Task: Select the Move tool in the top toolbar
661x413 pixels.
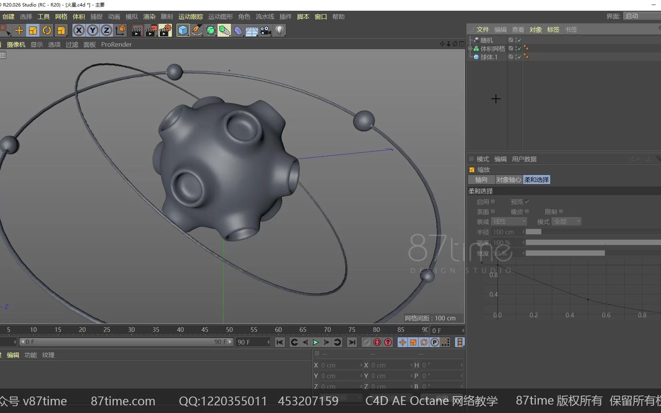Action: click(19, 30)
